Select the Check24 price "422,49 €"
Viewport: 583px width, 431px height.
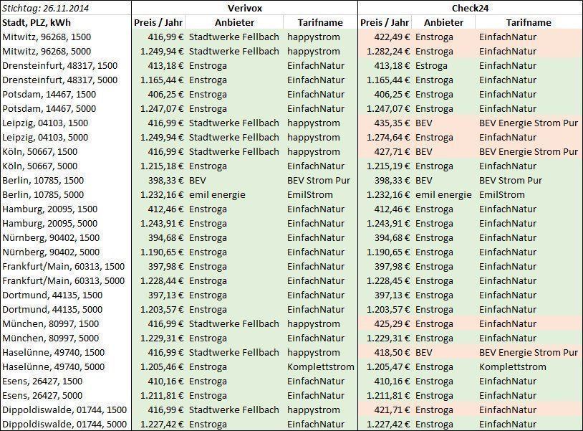(392, 37)
